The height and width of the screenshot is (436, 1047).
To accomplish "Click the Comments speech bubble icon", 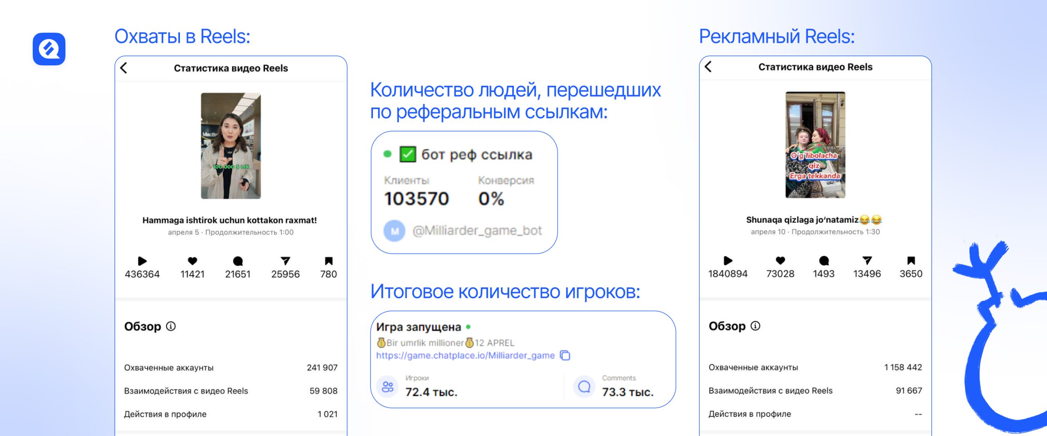I will pyautogui.click(x=584, y=387).
